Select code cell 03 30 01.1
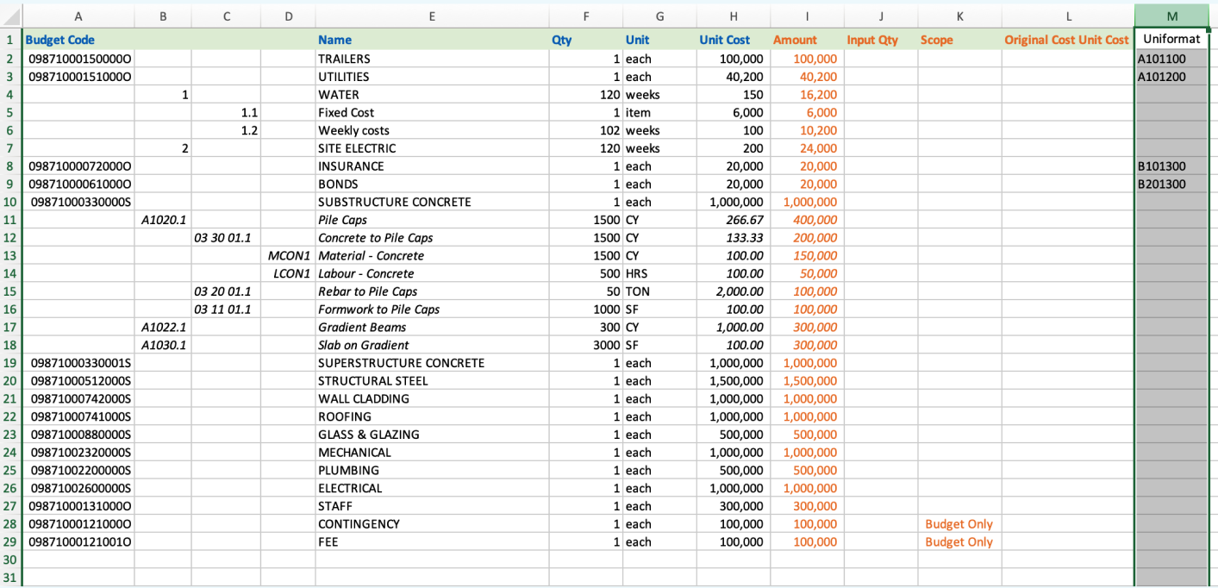Image resolution: width=1218 pixels, height=588 pixels. tap(226, 238)
